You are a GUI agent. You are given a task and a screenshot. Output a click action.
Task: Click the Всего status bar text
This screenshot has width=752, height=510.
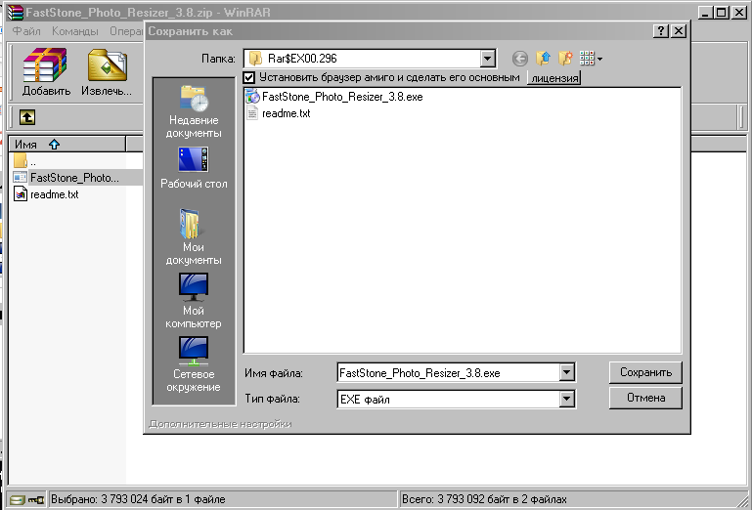[x=484, y=499]
